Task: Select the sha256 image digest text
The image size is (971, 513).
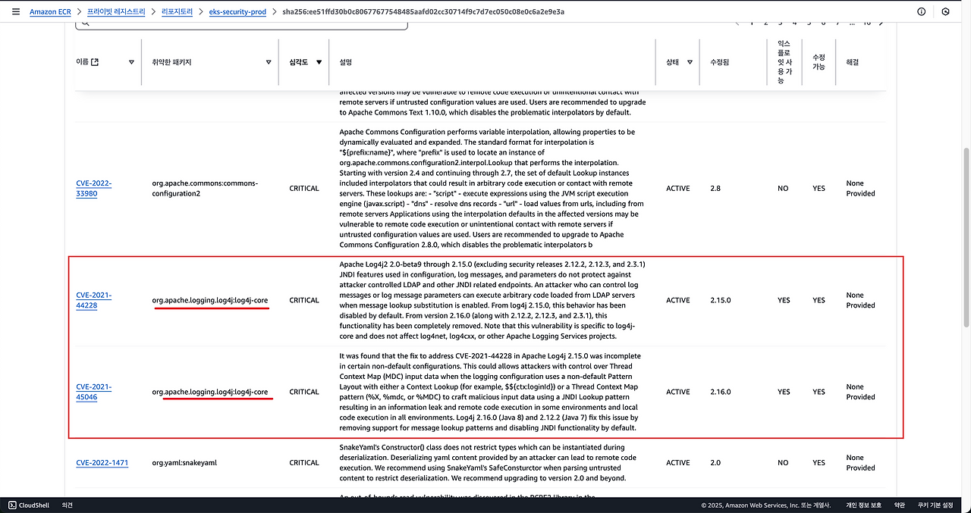Action: pyautogui.click(x=423, y=12)
